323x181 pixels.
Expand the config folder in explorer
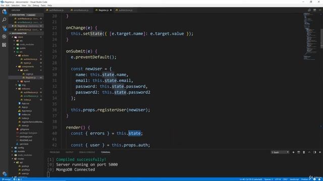click(x=21, y=148)
